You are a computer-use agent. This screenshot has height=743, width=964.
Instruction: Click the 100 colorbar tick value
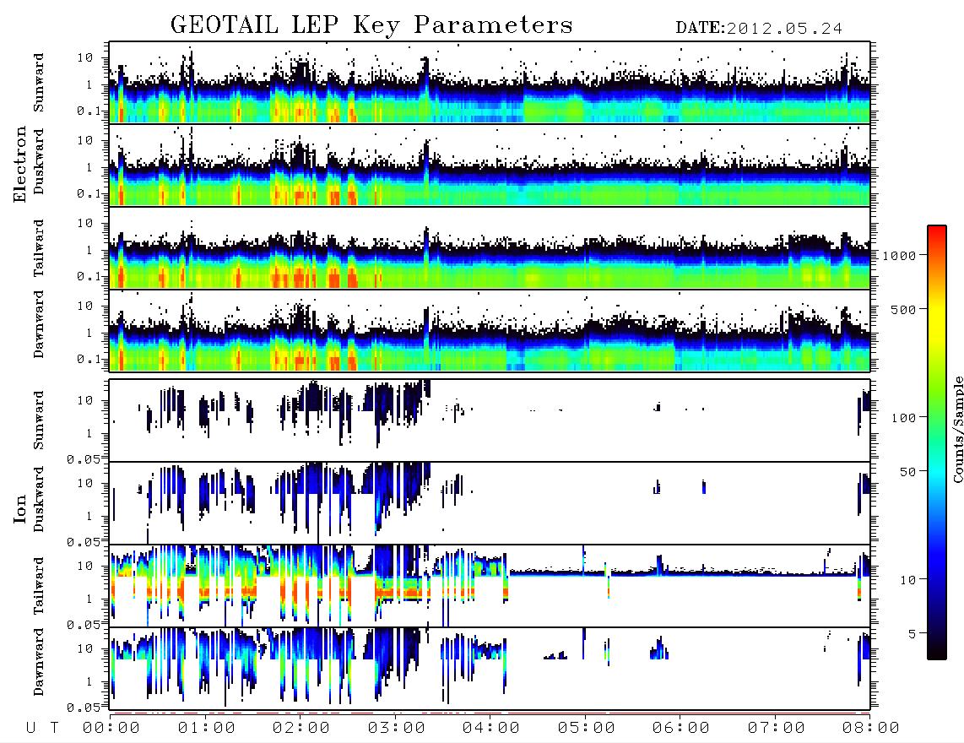tap(903, 418)
